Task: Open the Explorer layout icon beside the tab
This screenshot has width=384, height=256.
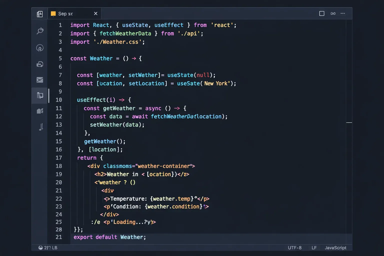Action: tap(40, 14)
